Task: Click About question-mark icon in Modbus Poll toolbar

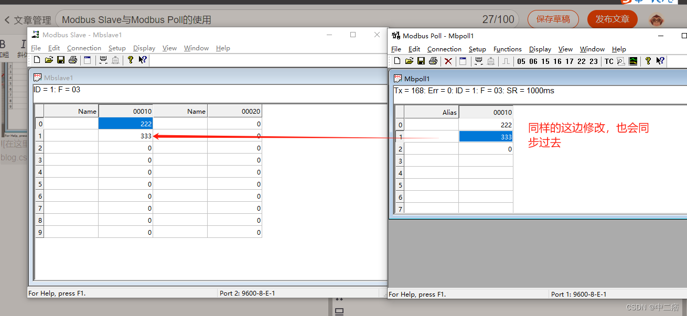Action: (x=648, y=61)
